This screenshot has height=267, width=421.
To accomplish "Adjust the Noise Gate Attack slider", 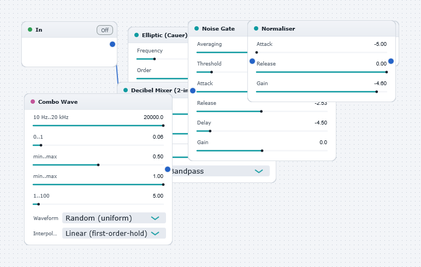I will point(222,92).
